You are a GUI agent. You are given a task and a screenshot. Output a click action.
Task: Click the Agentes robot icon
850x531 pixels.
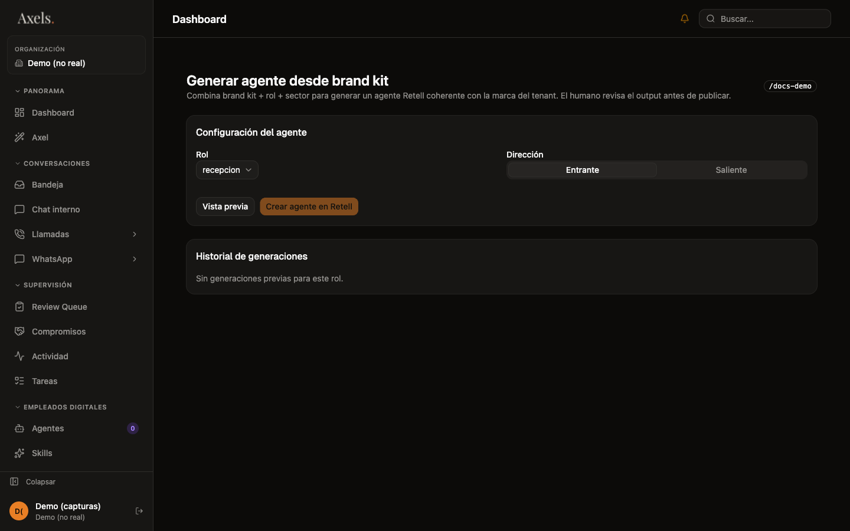pyautogui.click(x=19, y=428)
